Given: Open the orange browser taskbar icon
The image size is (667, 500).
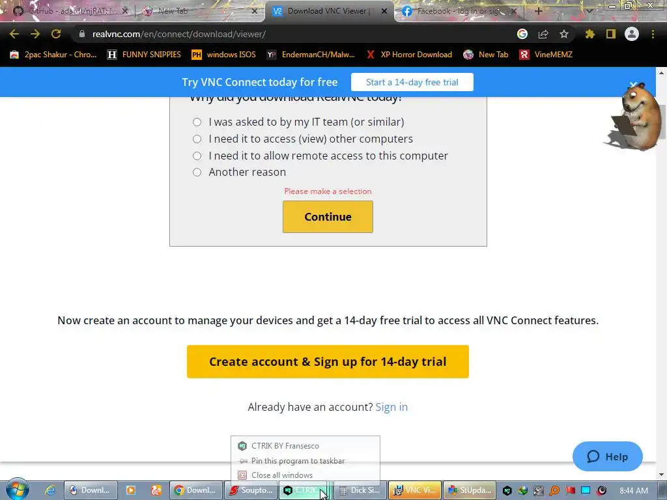Looking at the screenshot, I should (156, 490).
